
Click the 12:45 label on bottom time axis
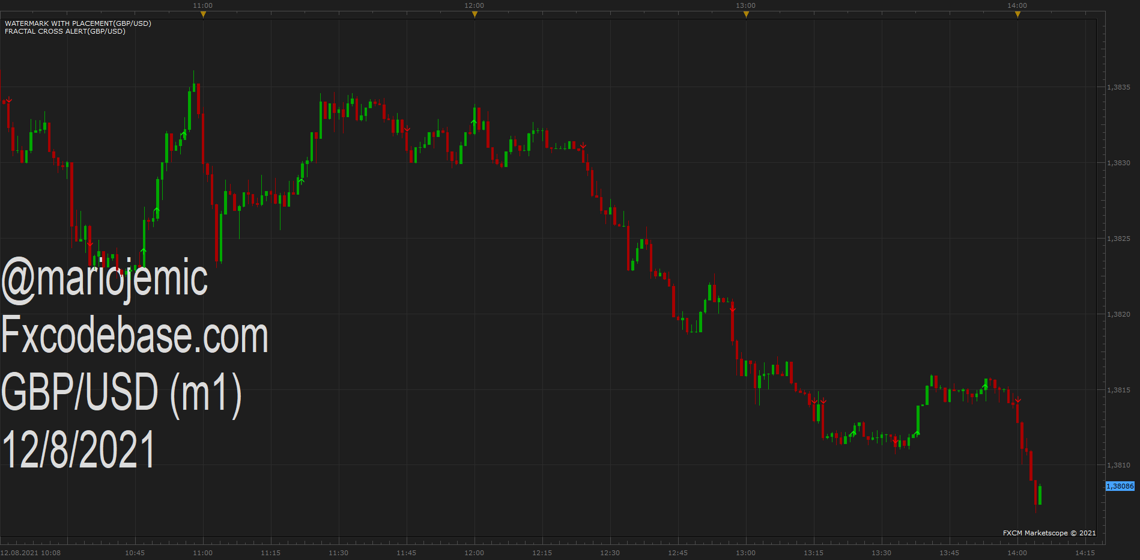click(678, 553)
